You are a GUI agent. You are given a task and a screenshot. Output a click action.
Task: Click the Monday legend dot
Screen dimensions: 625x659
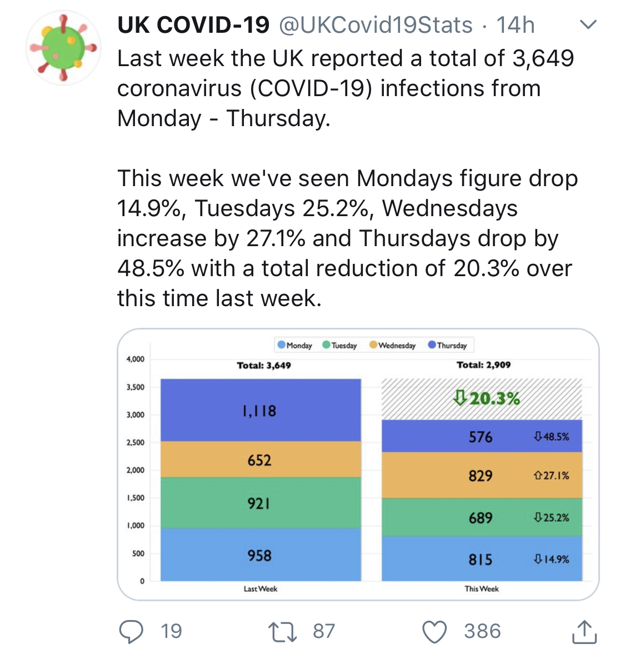point(282,345)
